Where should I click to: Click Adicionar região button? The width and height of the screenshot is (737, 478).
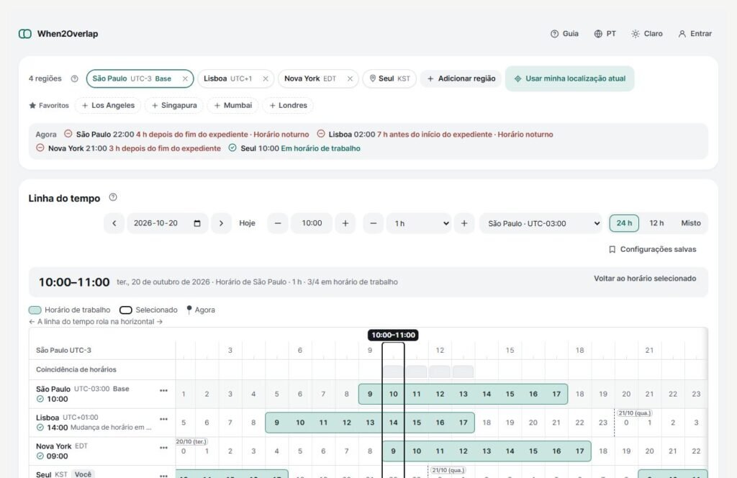[461, 79]
